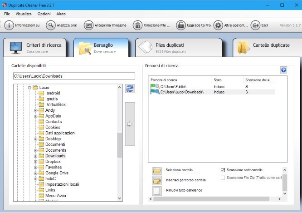This screenshot has width=302, height=213.
Task: Click Seleziona cartella button
Action: coord(157,170)
